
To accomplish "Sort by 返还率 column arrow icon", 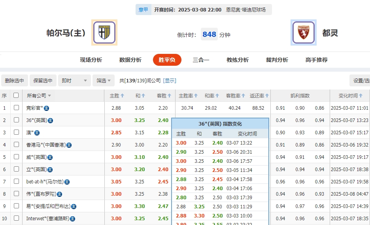I will pos(267,96).
